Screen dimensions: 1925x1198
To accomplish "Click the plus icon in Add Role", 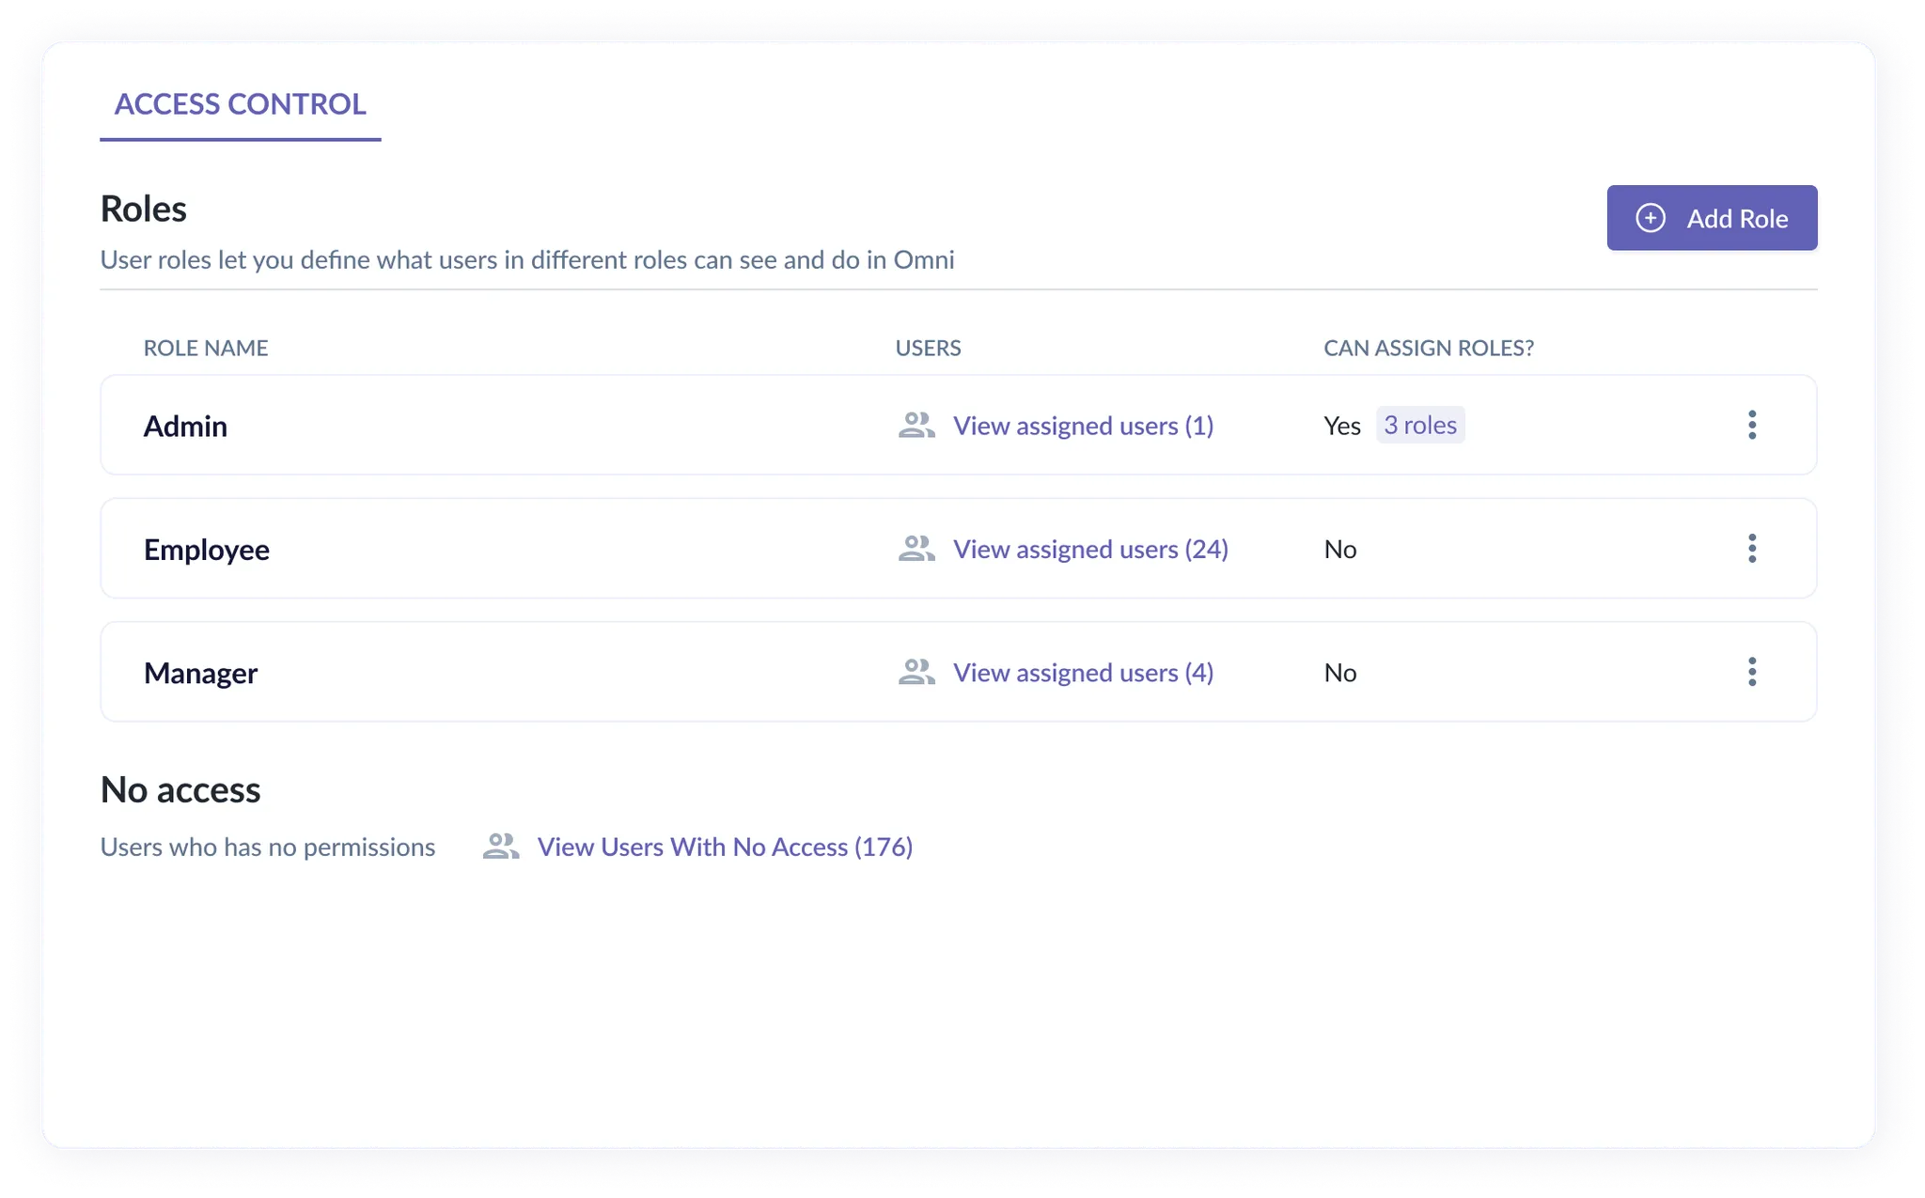I will (1651, 218).
